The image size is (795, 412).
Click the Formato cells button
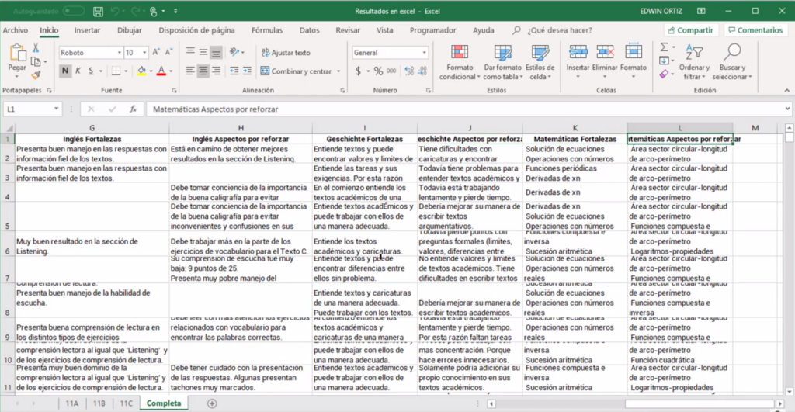(634, 62)
